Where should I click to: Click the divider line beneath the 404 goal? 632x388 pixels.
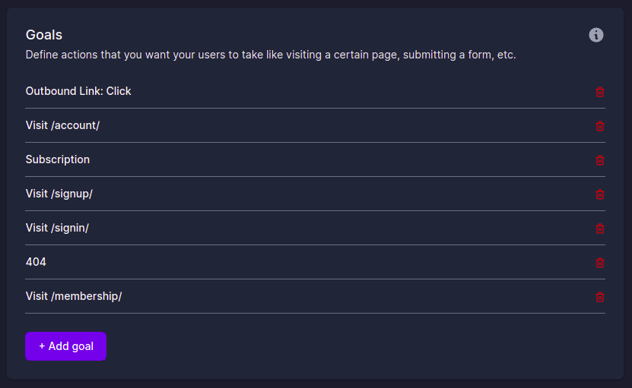pyautogui.click(x=315, y=279)
